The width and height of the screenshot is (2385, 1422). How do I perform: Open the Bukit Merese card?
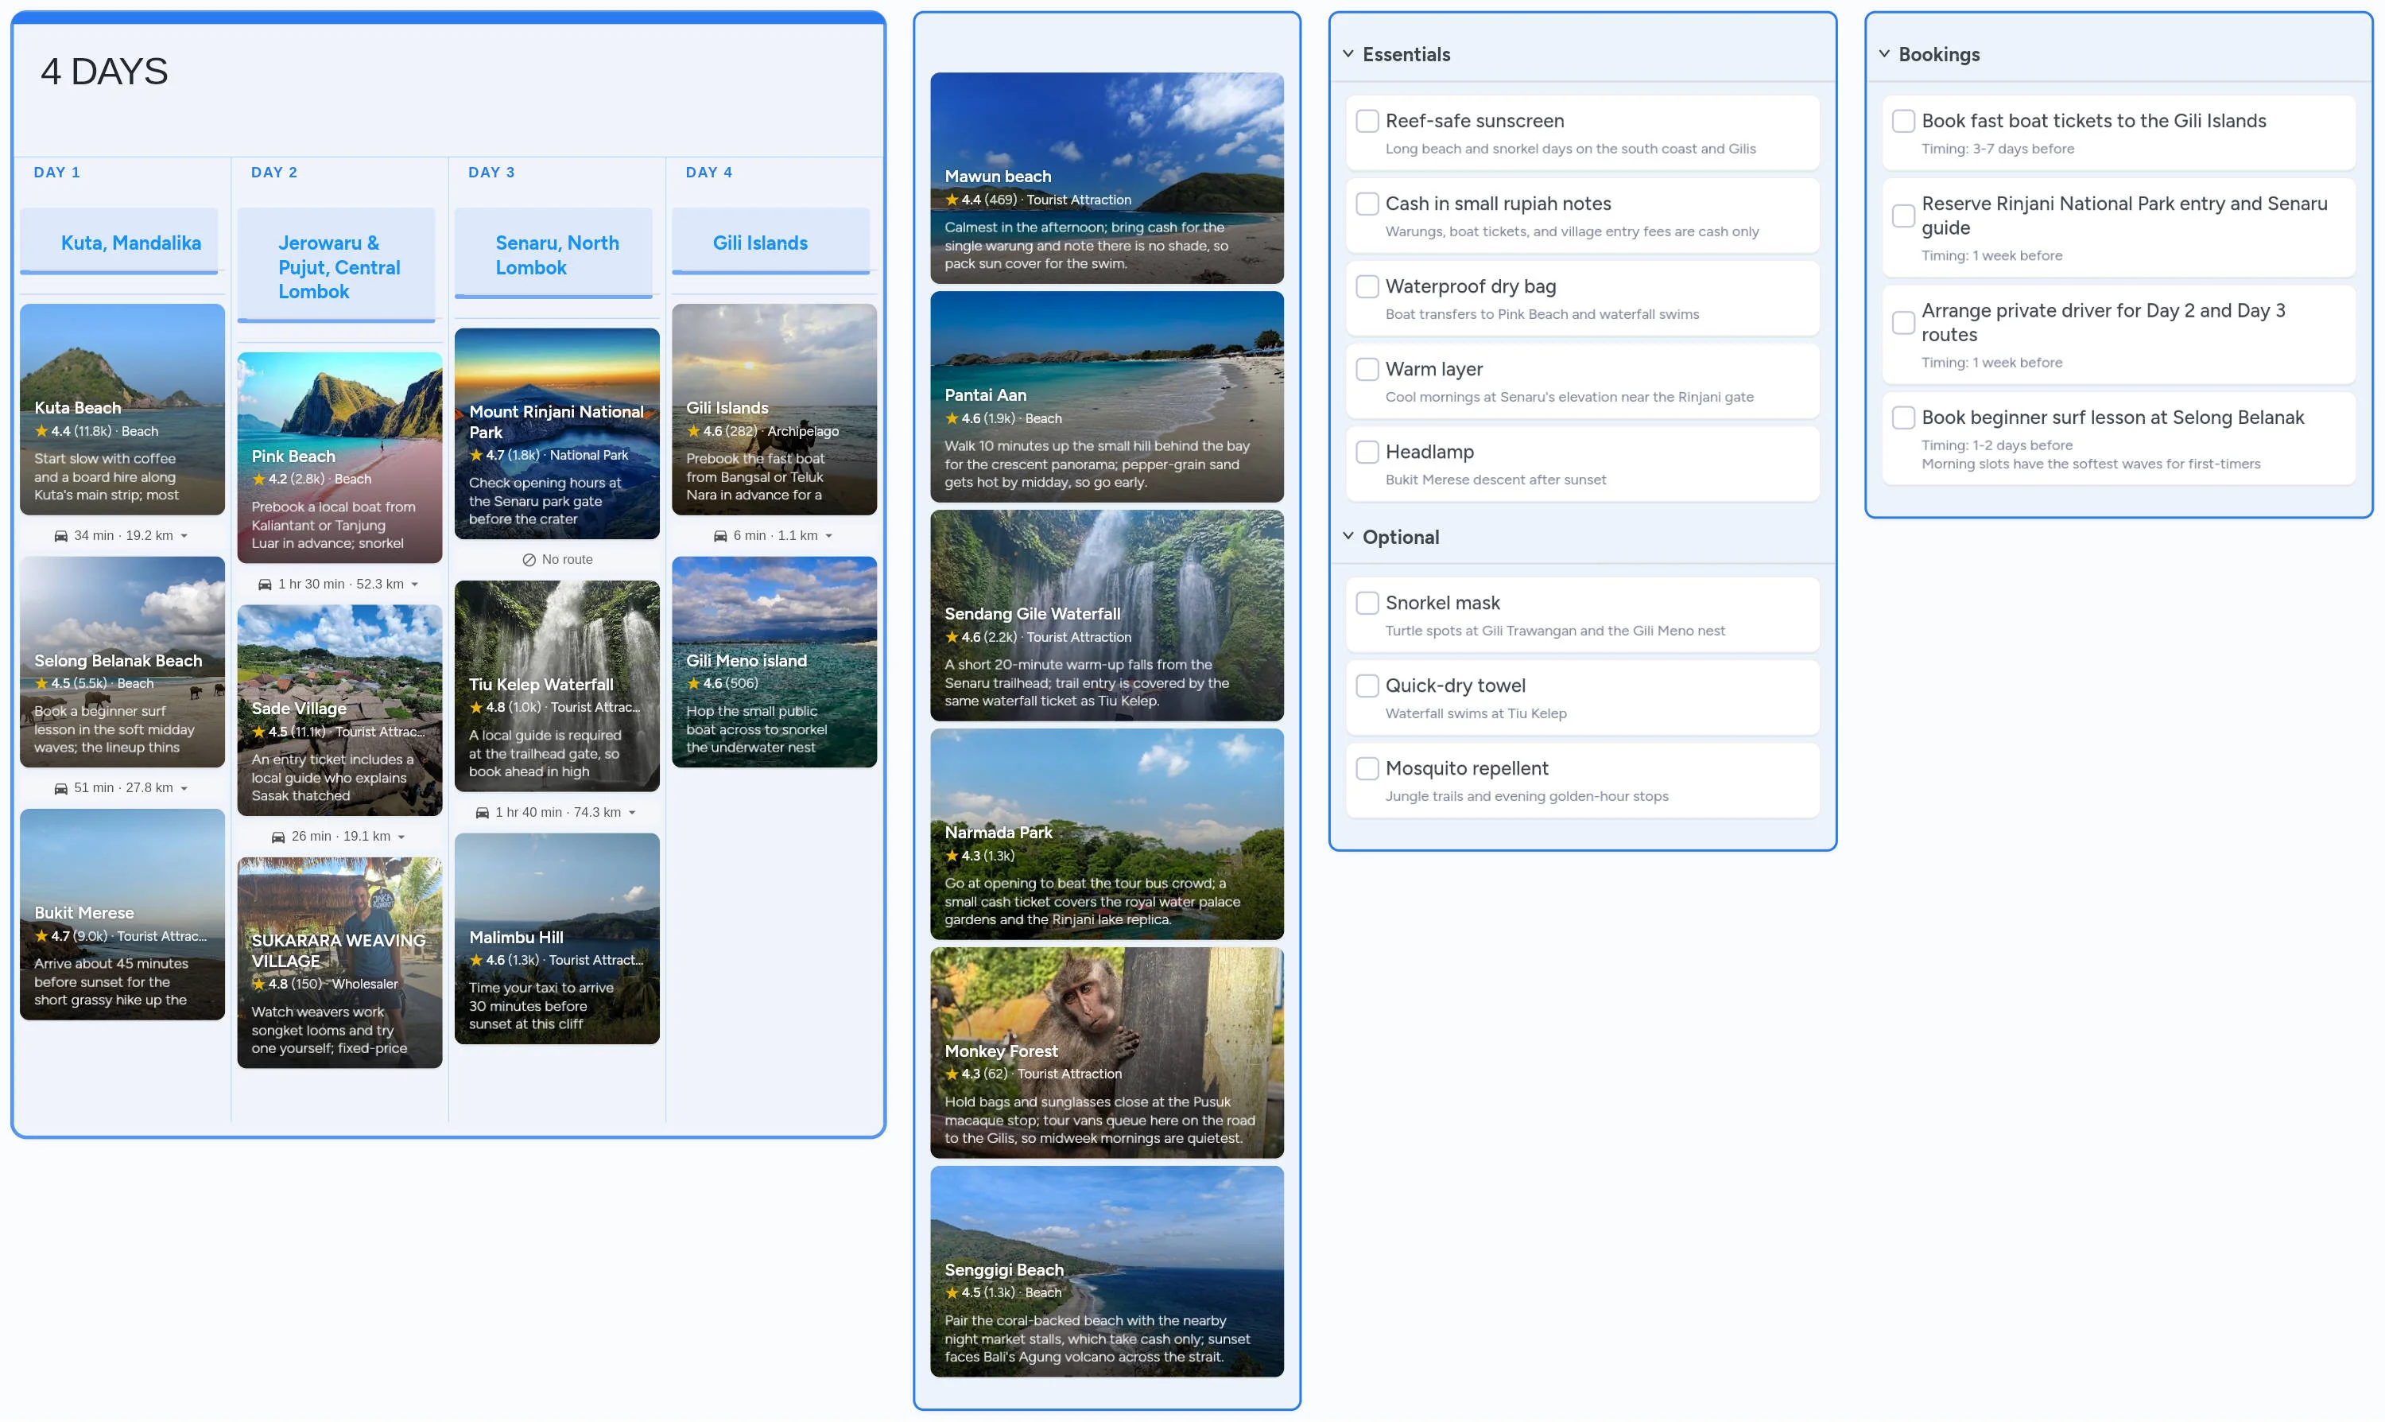[122, 915]
